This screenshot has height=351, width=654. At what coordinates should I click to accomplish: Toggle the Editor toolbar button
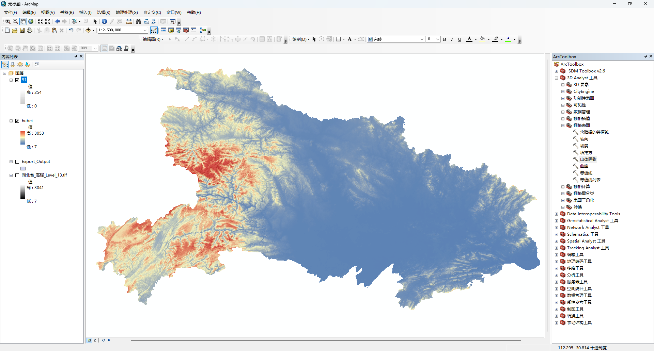tap(154, 30)
